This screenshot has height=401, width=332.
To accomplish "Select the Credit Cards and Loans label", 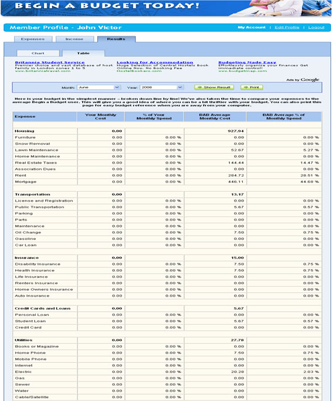I will [x=42, y=309].
